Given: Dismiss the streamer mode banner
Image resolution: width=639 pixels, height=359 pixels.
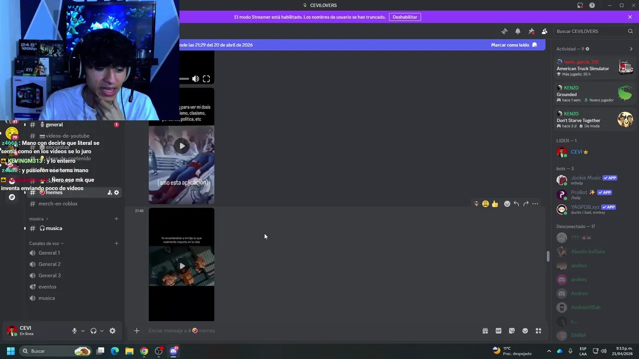Looking at the screenshot, I should coord(630,17).
